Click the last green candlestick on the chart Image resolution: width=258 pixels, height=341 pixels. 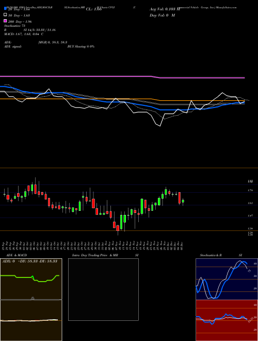pos(183,202)
